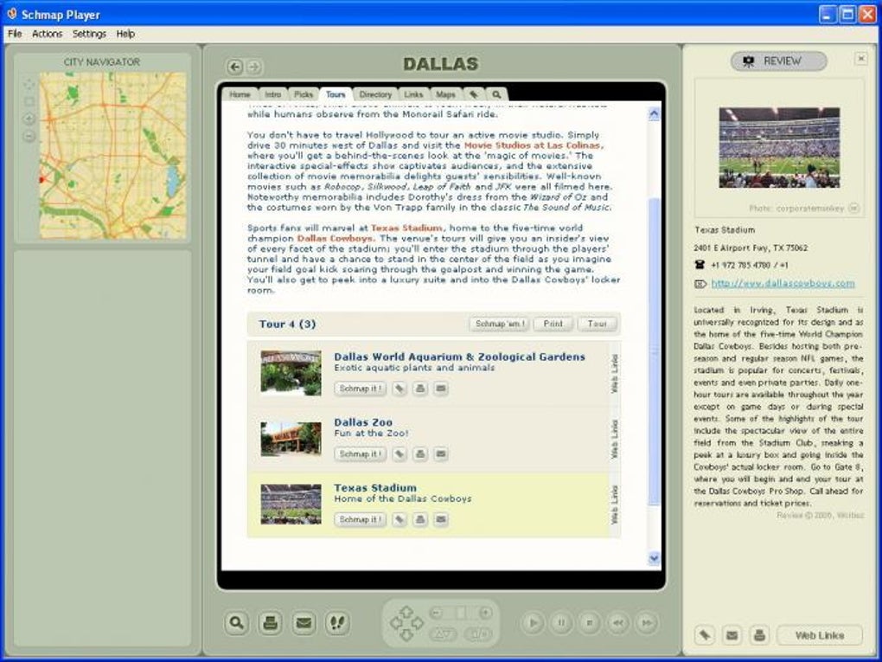The width and height of the screenshot is (882, 662).
Task: Click the Texas Stadium thumbnail in the tour list
Action: click(x=291, y=504)
